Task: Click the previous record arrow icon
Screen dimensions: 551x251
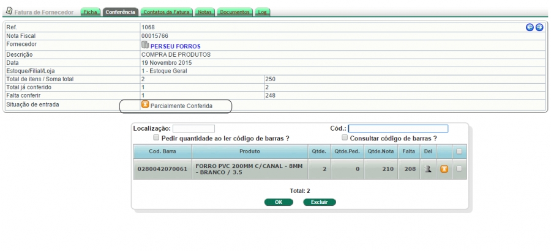Action: [530, 27]
